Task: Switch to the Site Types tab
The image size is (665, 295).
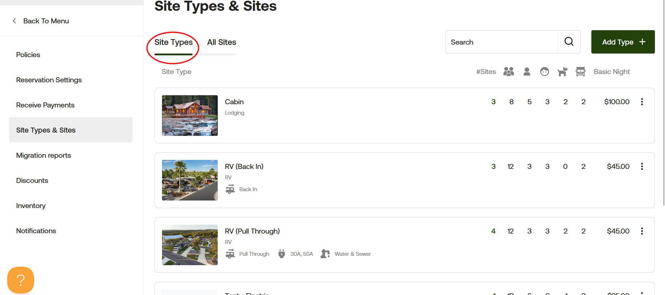Action: click(x=174, y=42)
